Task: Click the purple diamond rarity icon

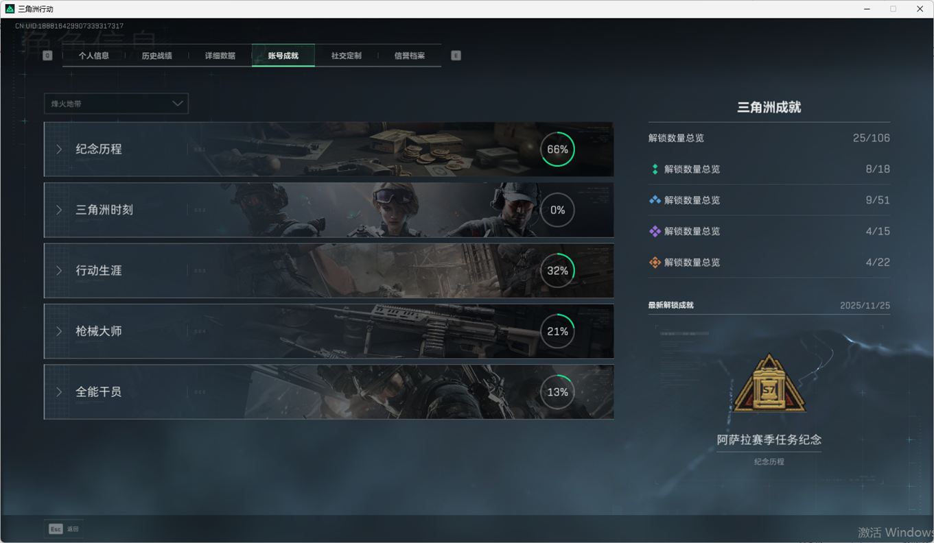Action: click(655, 232)
